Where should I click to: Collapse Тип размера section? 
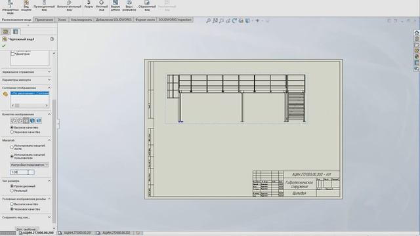[49, 181]
